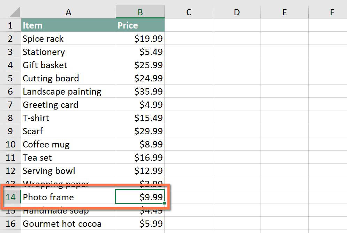The width and height of the screenshot is (347, 233).
Task: Select the Price header cell
Action: 140,25
